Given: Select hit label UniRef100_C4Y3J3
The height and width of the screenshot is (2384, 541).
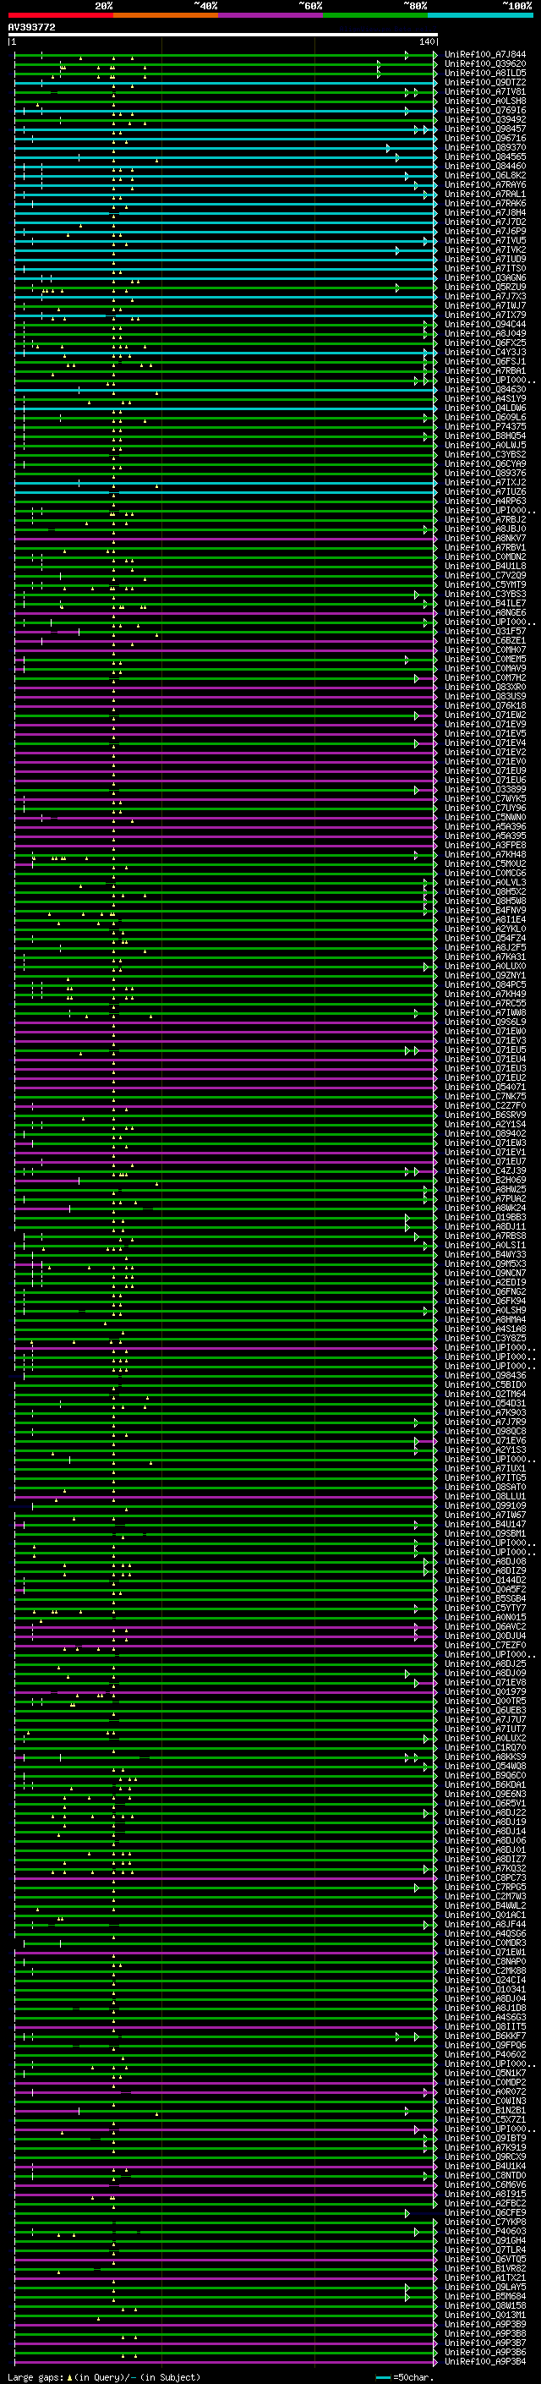Looking at the screenshot, I should [485, 353].
